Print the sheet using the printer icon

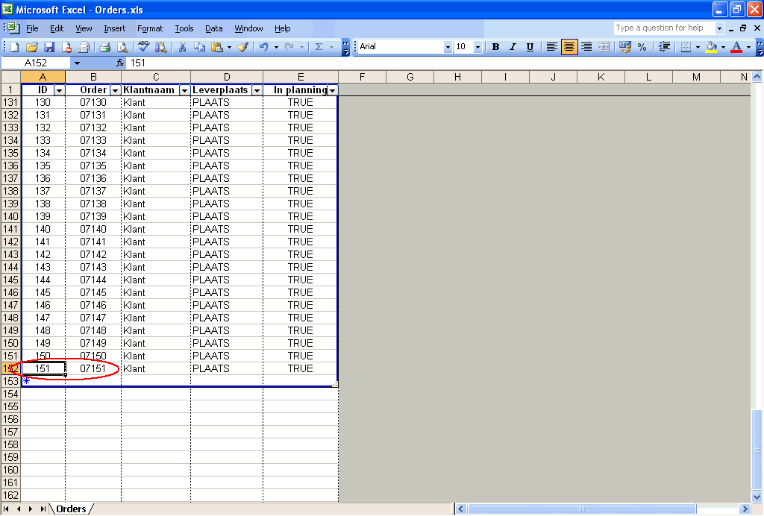click(104, 47)
